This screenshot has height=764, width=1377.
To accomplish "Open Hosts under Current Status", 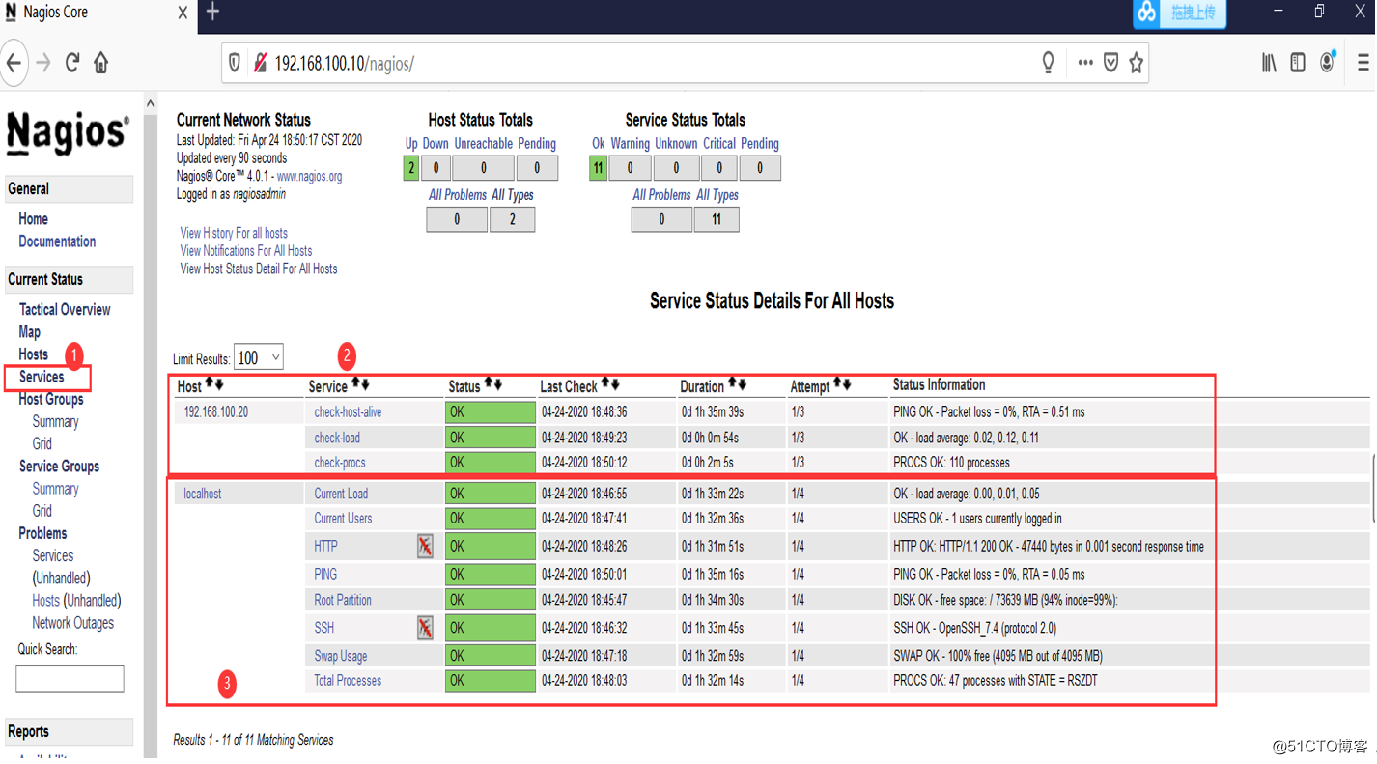I will click(x=33, y=354).
